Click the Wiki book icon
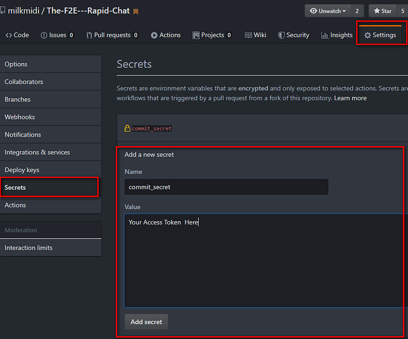408x339 pixels. point(248,35)
